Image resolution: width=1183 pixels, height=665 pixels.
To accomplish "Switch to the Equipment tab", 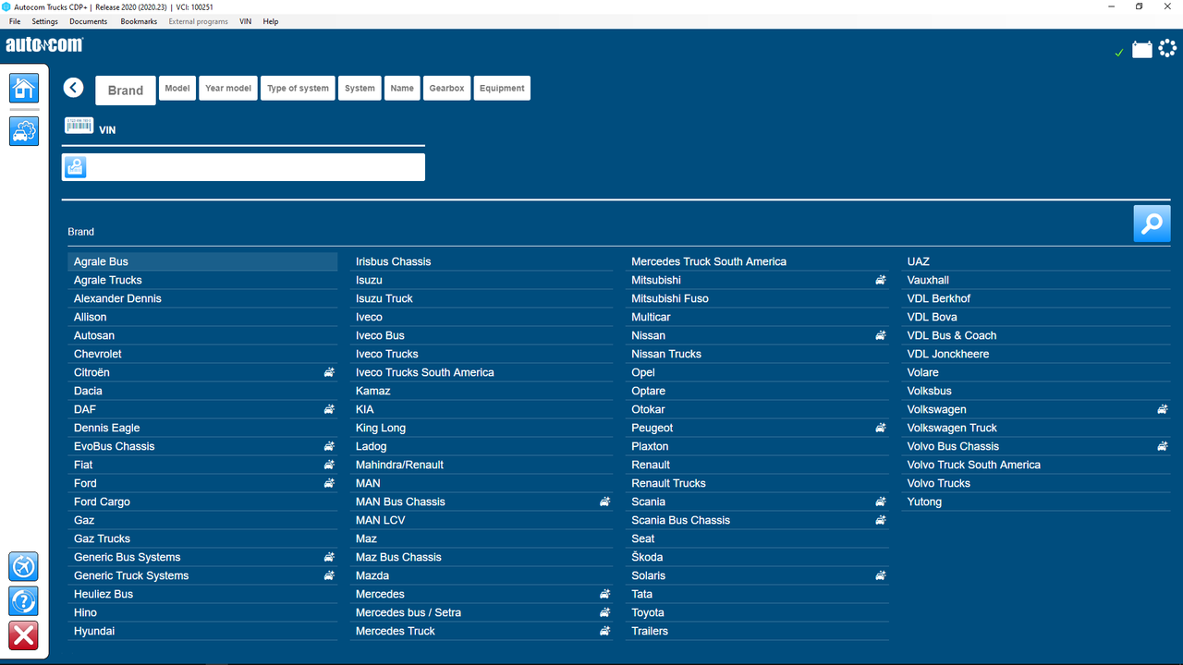I will click(x=502, y=89).
